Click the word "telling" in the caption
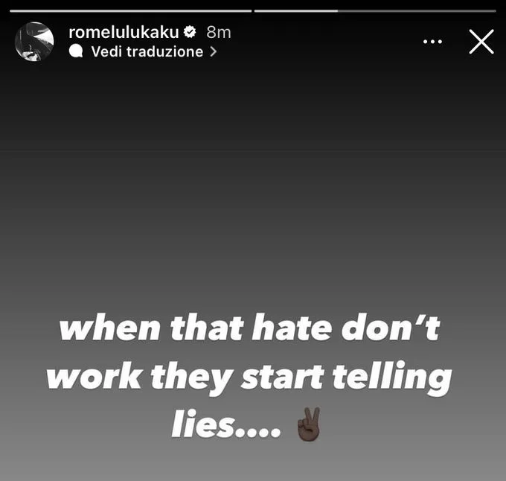This screenshot has width=506, height=481. pos(392,377)
